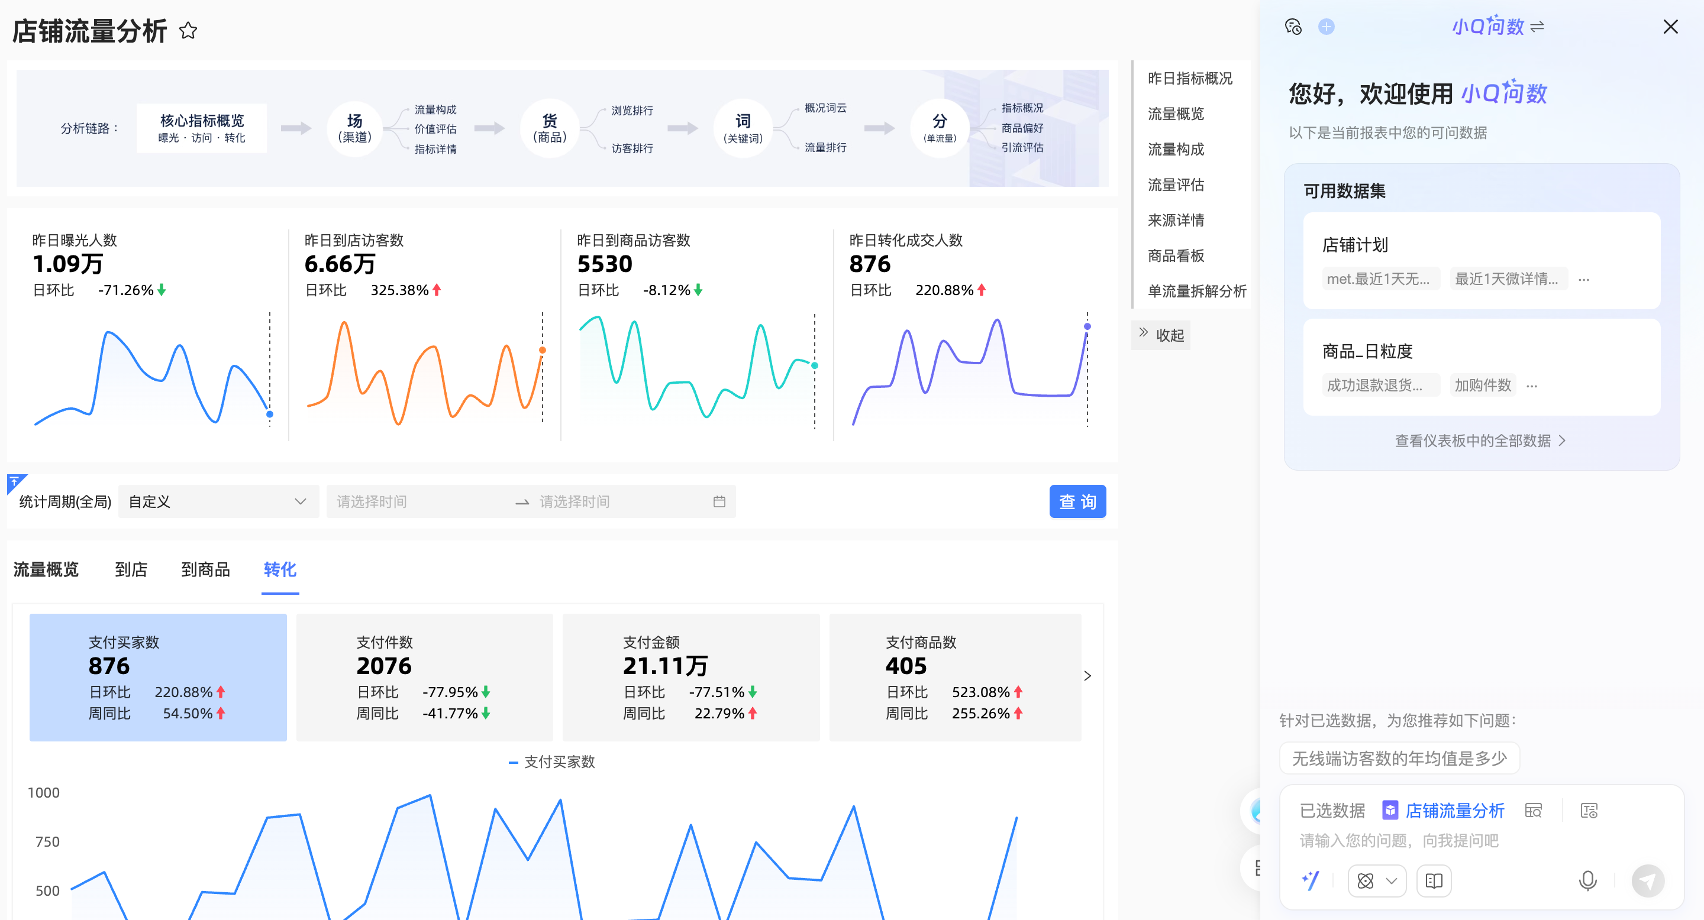Click the 词(关键词) circle node
The width and height of the screenshot is (1704, 920).
(x=743, y=128)
